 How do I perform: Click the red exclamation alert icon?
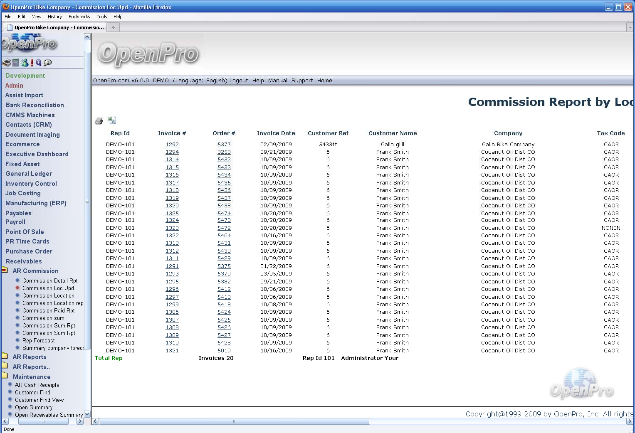coord(32,63)
